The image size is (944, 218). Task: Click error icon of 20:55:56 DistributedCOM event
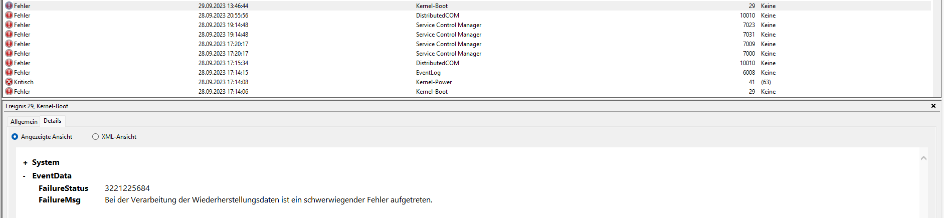click(9, 16)
